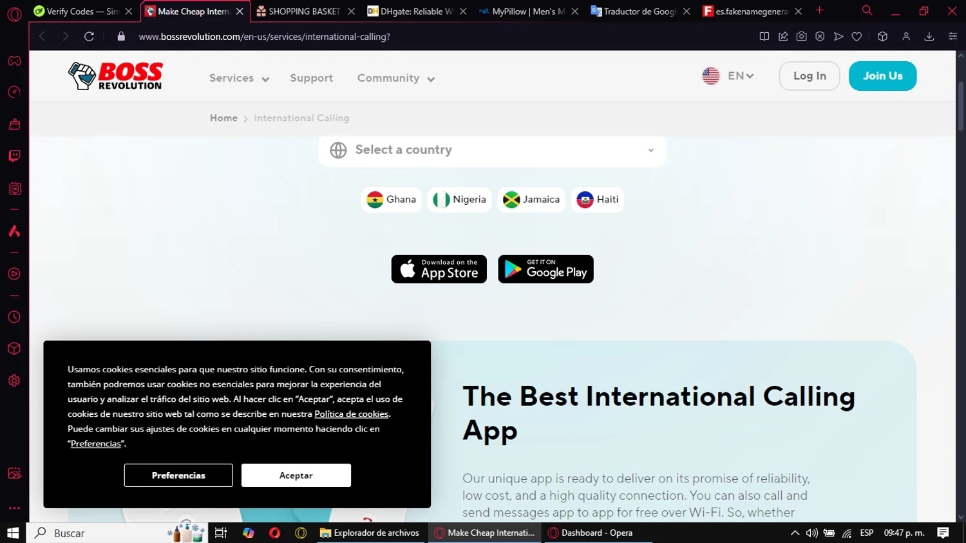
Task: Open the downloads icon in toolbar
Action: 929,37
